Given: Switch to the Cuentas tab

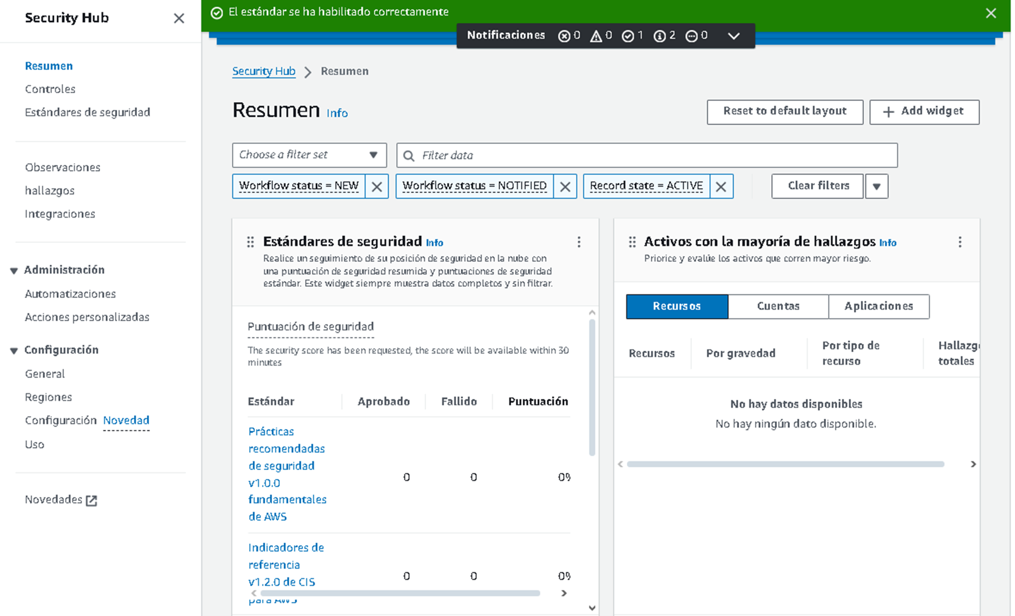Looking at the screenshot, I should click(x=778, y=306).
